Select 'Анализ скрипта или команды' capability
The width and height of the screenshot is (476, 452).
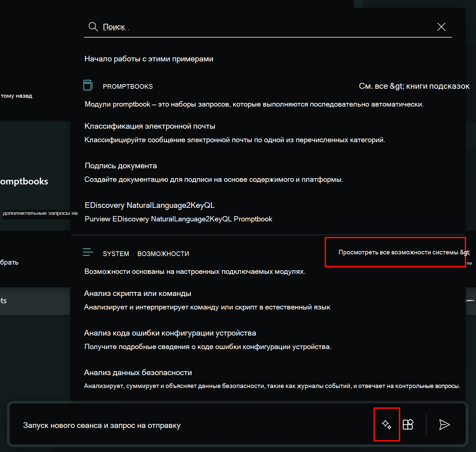137,293
